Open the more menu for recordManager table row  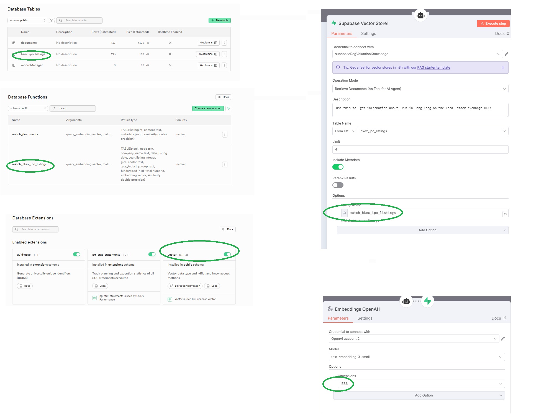click(x=224, y=66)
